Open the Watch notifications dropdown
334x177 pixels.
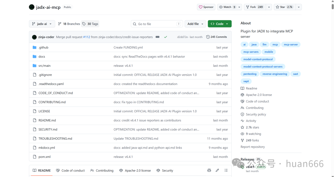coord(229,7)
